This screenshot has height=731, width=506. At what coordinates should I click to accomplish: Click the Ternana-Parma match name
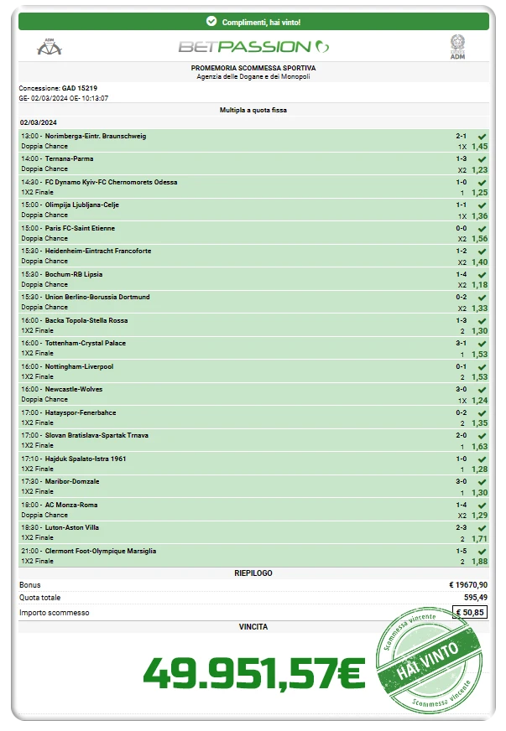[x=69, y=158]
